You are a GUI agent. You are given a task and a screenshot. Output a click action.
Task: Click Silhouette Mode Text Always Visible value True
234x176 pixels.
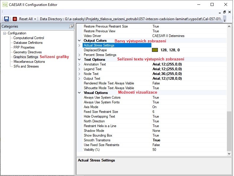[x=156, y=88]
